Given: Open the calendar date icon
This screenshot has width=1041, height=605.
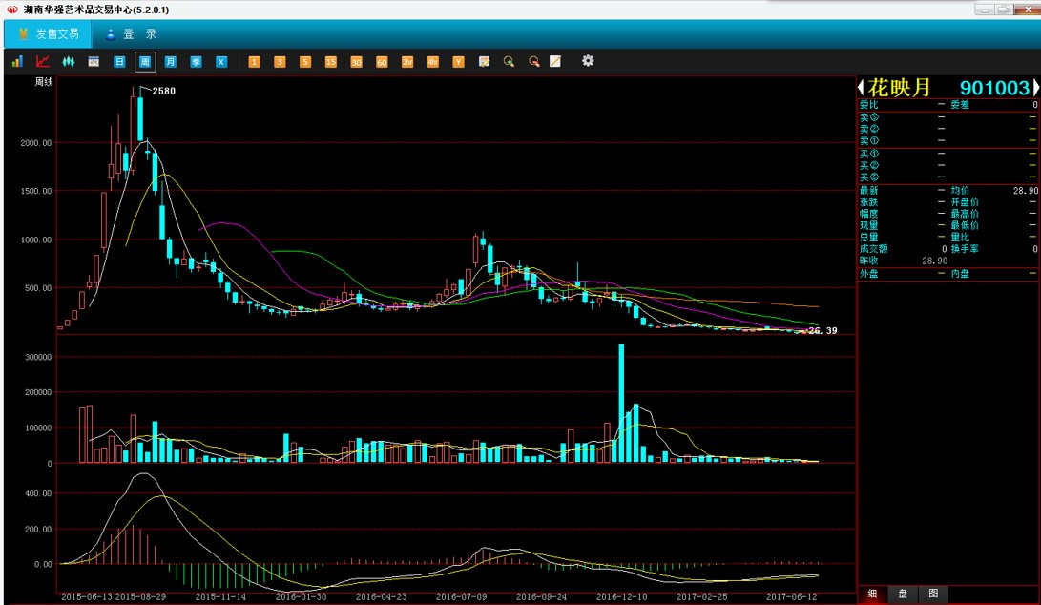Looking at the screenshot, I should coord(94,62).
